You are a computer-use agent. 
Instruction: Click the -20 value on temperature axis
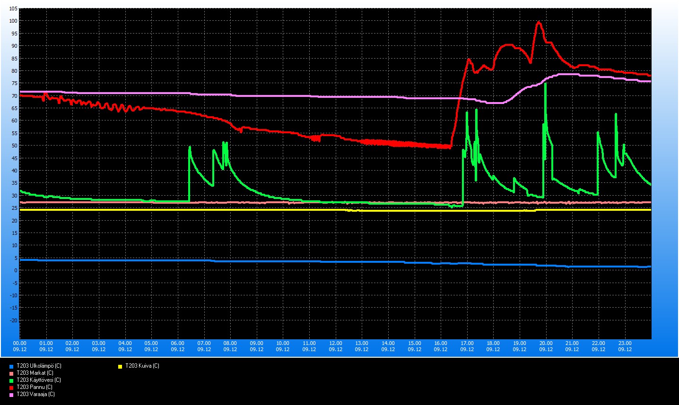click(x=14, y=320)
